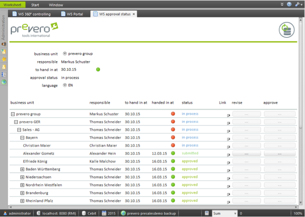
Task: Click approve button for Christian Maier row
Action: [x=279, y=146]
